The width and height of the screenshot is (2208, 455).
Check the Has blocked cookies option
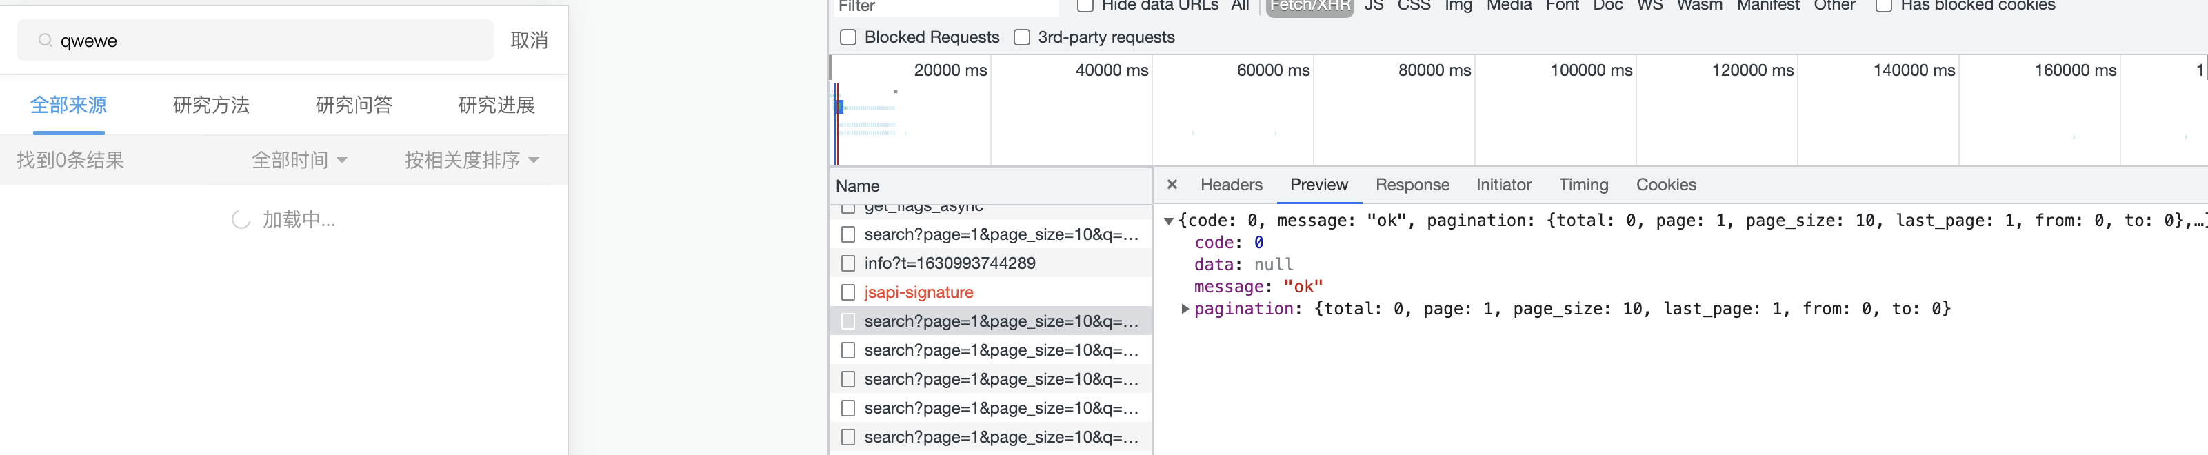[1883, 6]
